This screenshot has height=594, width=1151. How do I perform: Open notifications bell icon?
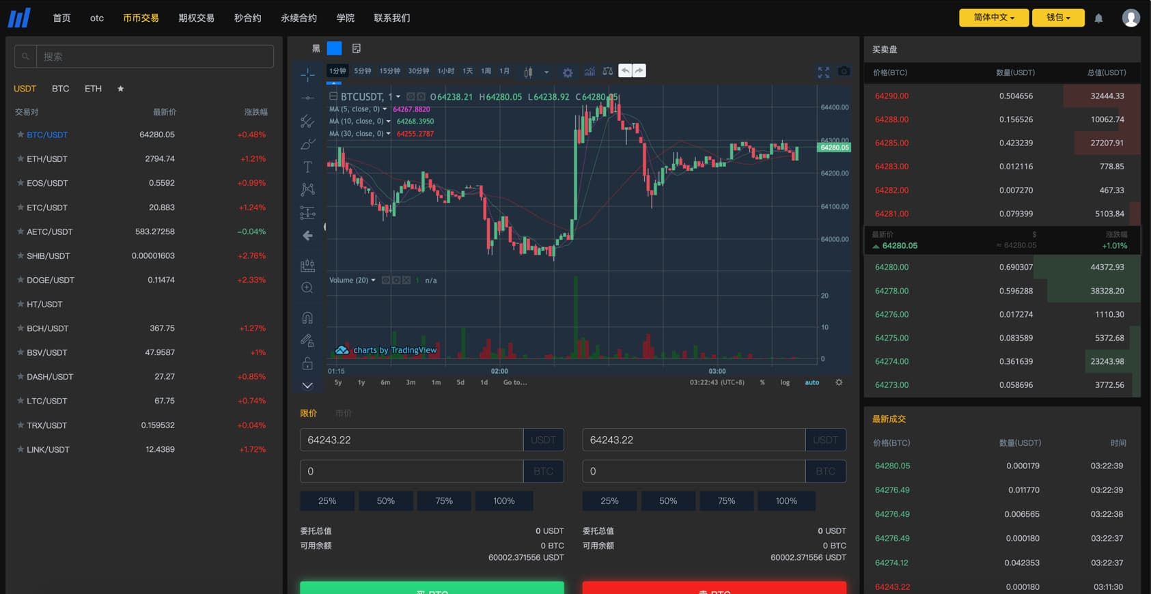(1098, 18)
